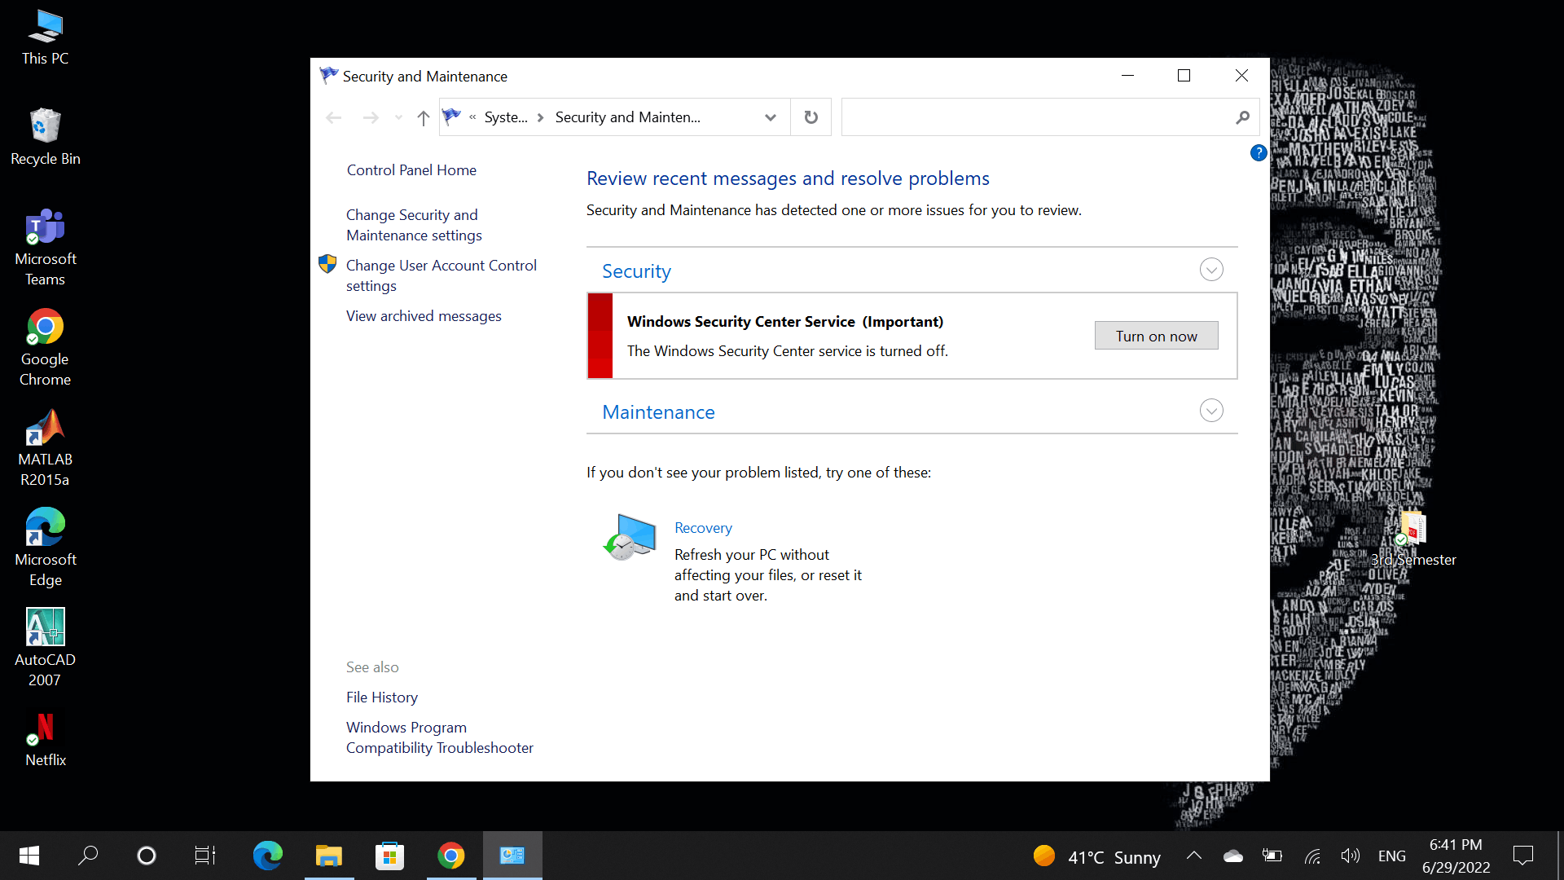1564x880 pixels.
Task: Click the up arrow navigation button
Action: 423,117
